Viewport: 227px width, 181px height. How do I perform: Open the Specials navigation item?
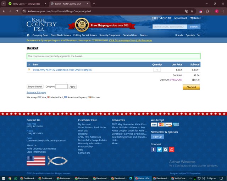pos(190,35)
